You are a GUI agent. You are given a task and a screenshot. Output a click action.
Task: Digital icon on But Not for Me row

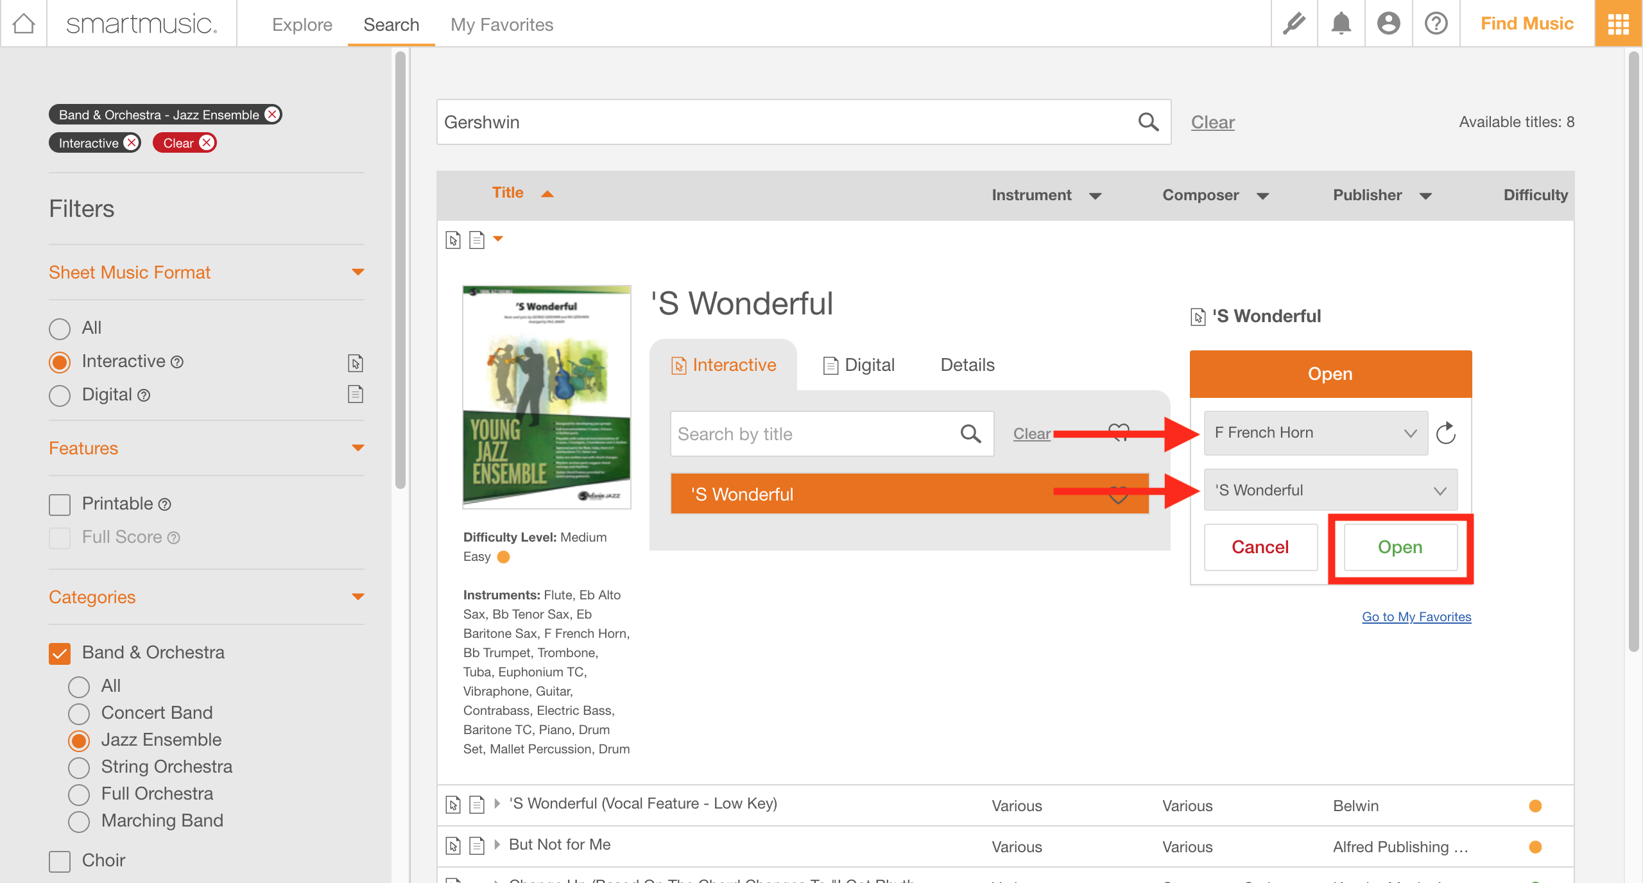pos(477,846)
